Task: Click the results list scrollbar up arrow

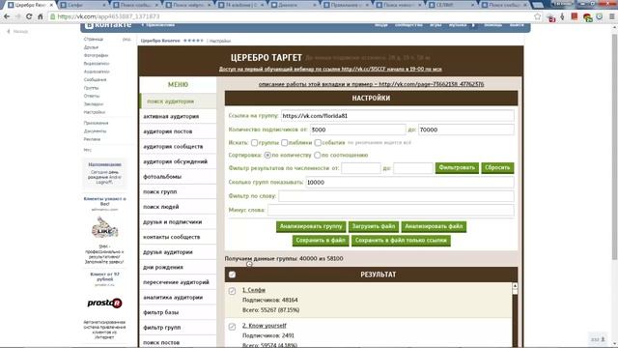Action: [x=515, y=286]
